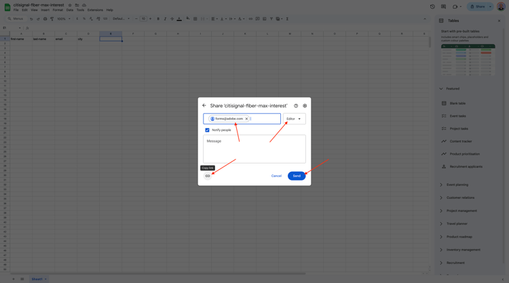Close the Tables side panel
Viewport: 509px width, 283px height.
(x=499, y=21)
